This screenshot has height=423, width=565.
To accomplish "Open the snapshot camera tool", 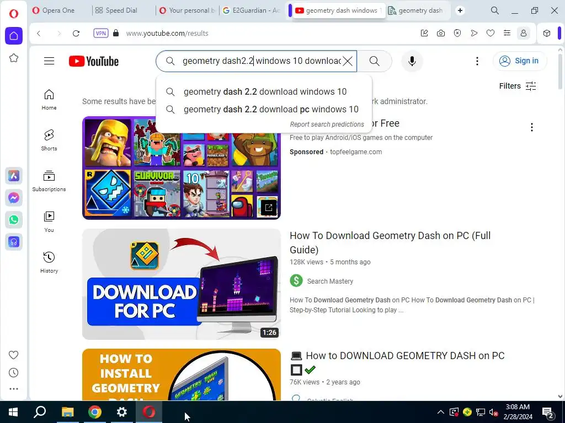I will (x=441, y=34).
